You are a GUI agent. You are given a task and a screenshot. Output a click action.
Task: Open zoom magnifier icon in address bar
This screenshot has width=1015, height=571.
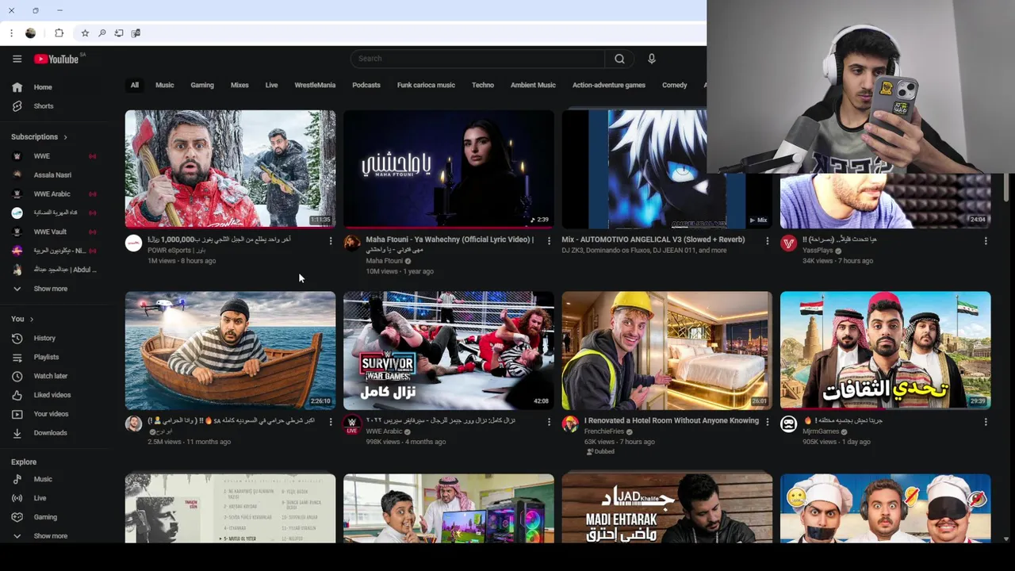(102, 33)
